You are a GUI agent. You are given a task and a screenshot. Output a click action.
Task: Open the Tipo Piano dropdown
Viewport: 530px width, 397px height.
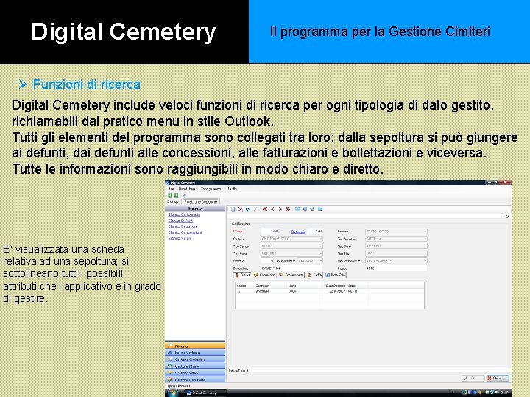coord(291,253)
